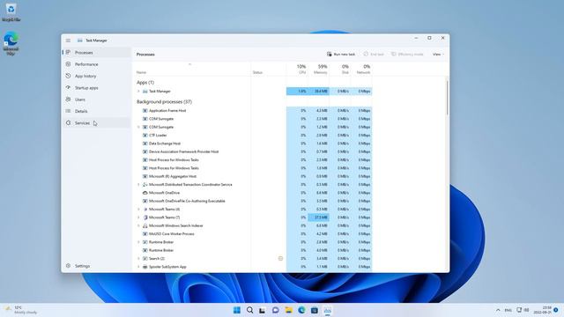This screenshot has height=317, width=564.
Task: Click the CTF Loader process icon
Action: click(145, 135)
